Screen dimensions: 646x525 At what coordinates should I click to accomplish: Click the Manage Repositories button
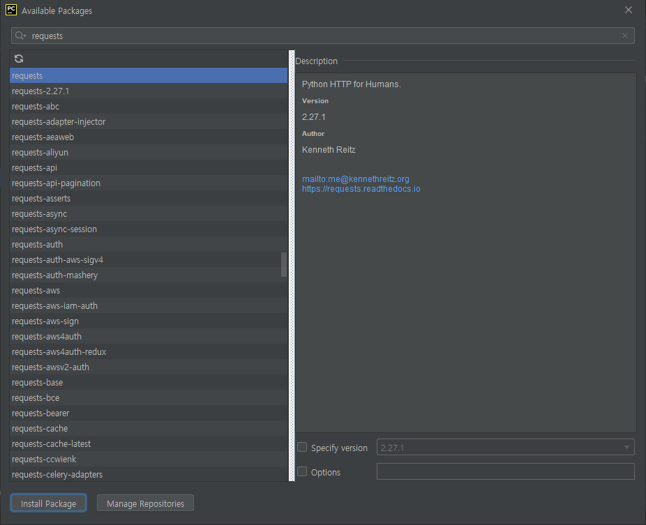point(145,503)
